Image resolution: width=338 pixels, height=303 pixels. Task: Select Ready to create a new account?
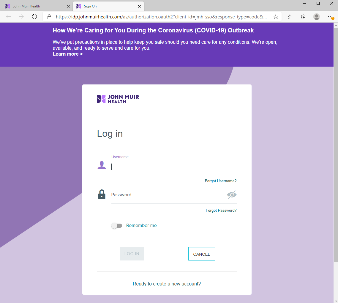(167, 284)
